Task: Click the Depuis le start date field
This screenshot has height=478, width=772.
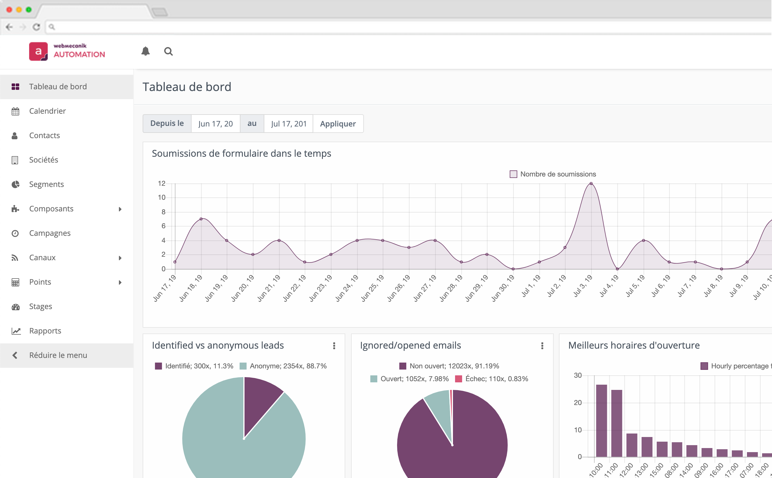Action: [x=215, y=124]
